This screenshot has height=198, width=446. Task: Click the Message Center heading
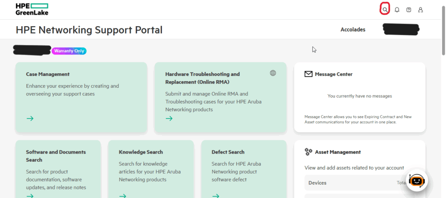click(334, 74)
